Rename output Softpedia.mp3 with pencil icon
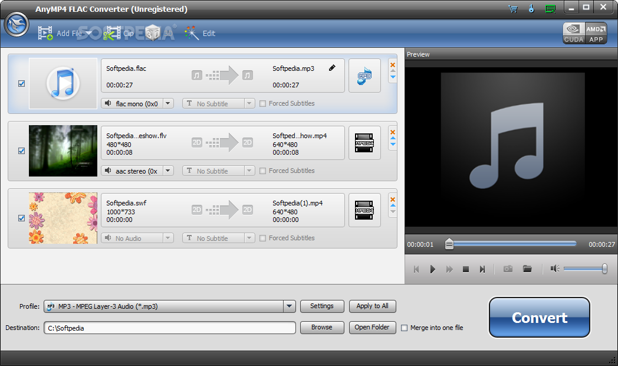 coord(332,68)
